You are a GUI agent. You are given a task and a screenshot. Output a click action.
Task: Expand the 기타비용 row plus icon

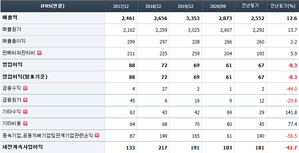[x=25, y=124]
